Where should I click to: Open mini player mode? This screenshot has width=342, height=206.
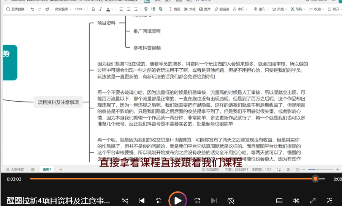tap(329, 201)
